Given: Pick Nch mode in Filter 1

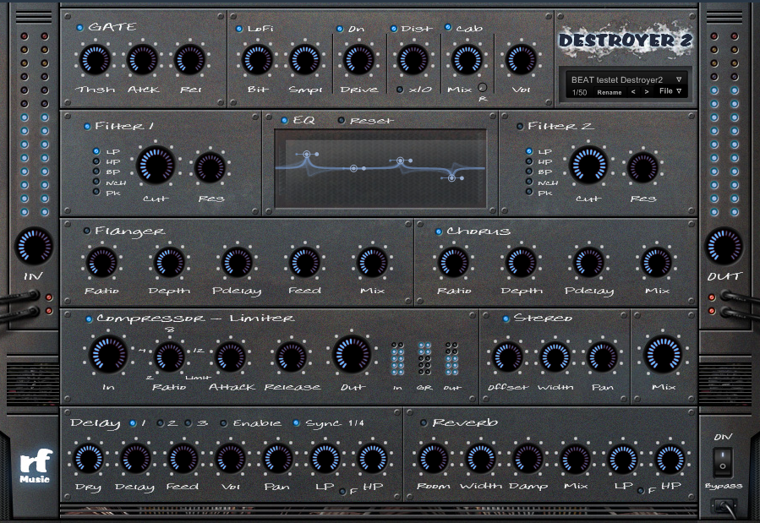Looking at the screenshot, I should pos(96,182).
